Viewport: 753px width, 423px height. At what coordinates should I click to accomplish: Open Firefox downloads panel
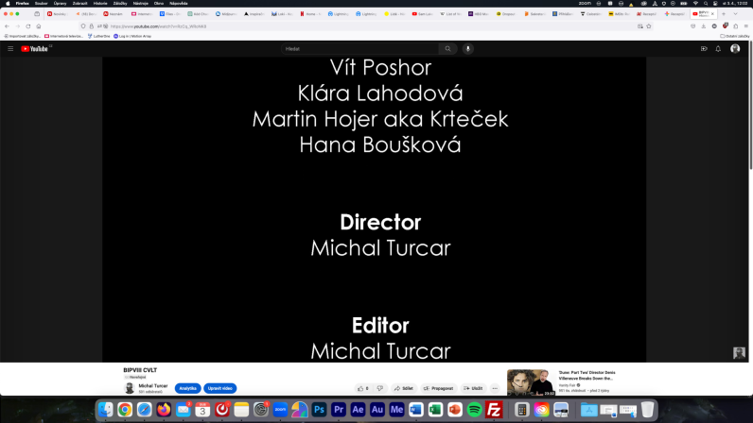coord(704,26)
